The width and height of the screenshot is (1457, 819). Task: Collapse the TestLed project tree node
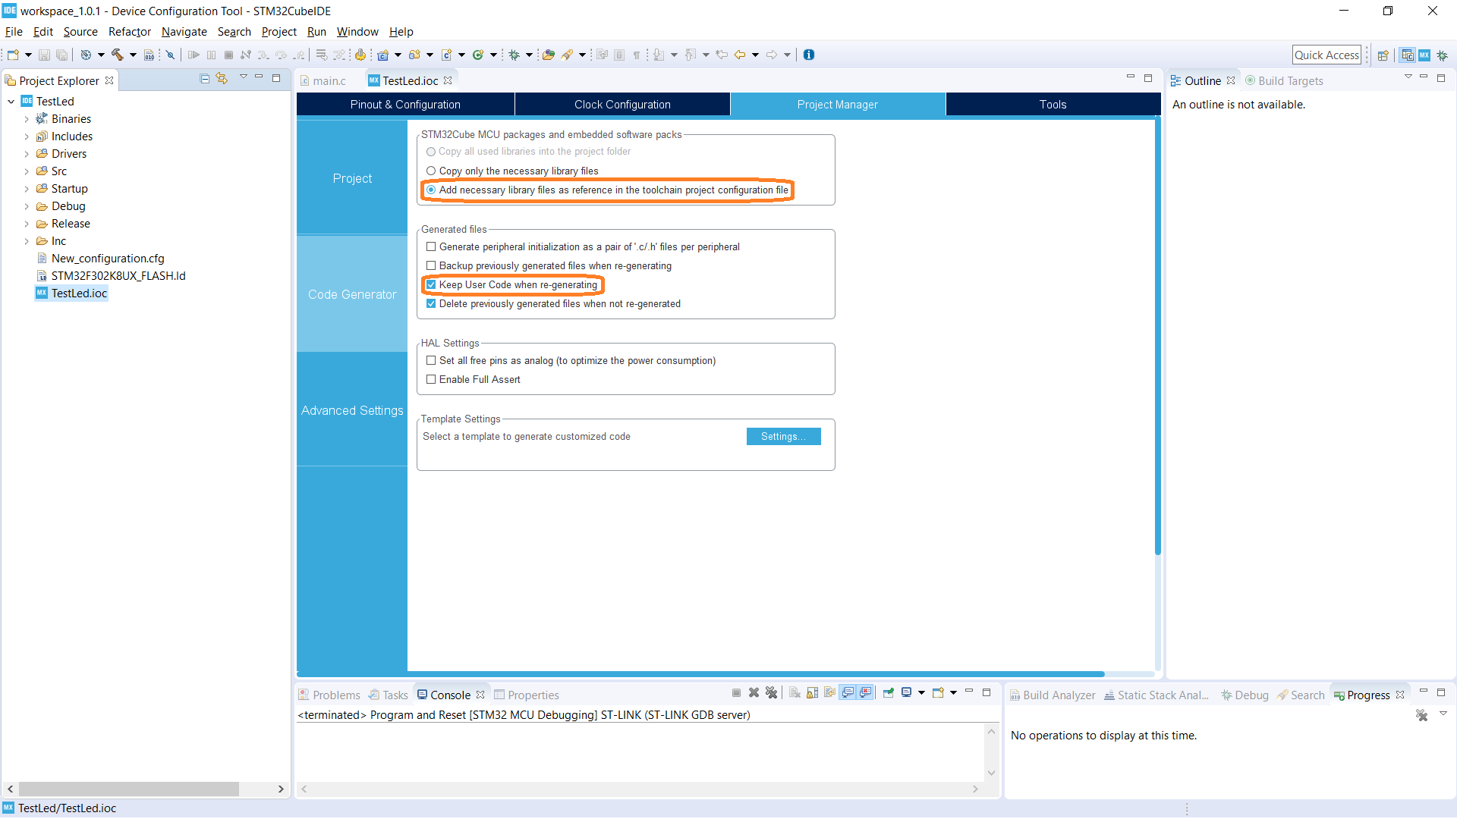11,102
